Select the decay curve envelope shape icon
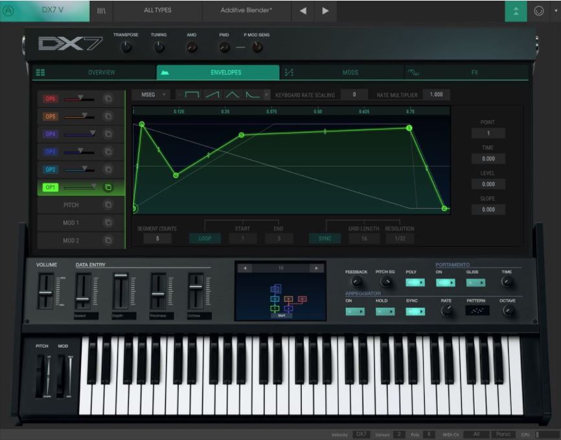This screenshot has width=561, height=440. click(253, 95)
